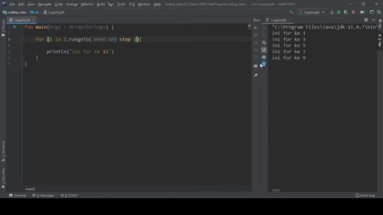
Task: Click the green Debug bug icon
Action: (x=339, y=12)
